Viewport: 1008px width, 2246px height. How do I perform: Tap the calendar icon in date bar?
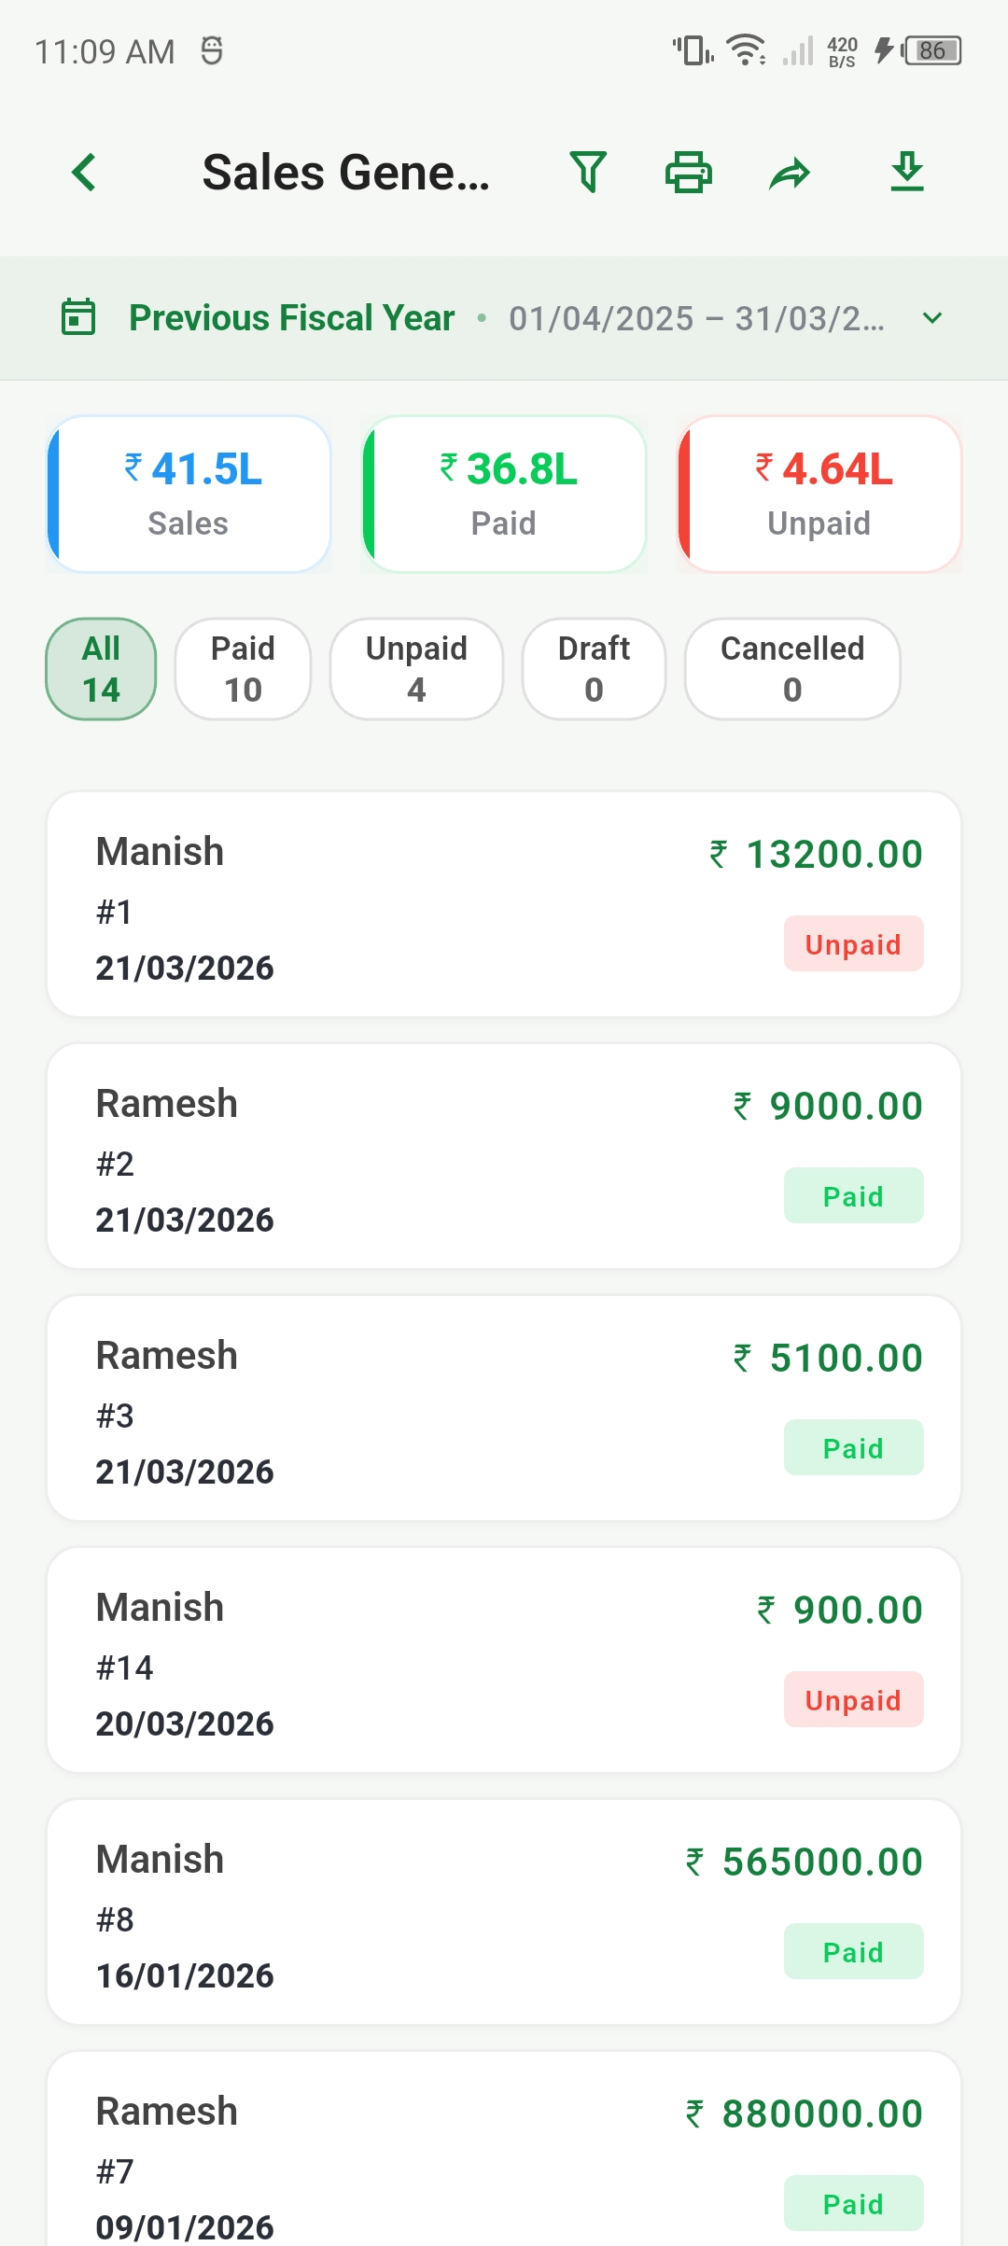click(78, 317)
